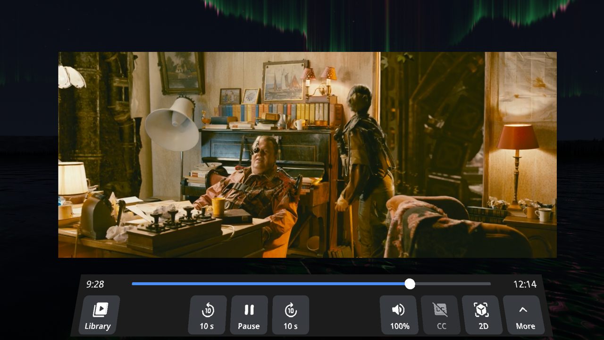Image resolution: width=604 pixels, height=340 pixels.
Task: Click the elapsed time 9:28
Action: (x=95, y=284)
